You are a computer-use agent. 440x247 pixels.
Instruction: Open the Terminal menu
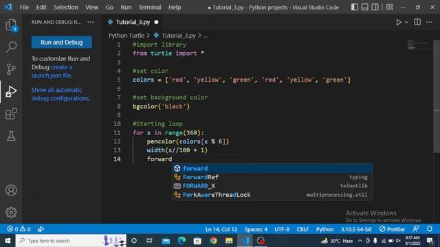150,8
